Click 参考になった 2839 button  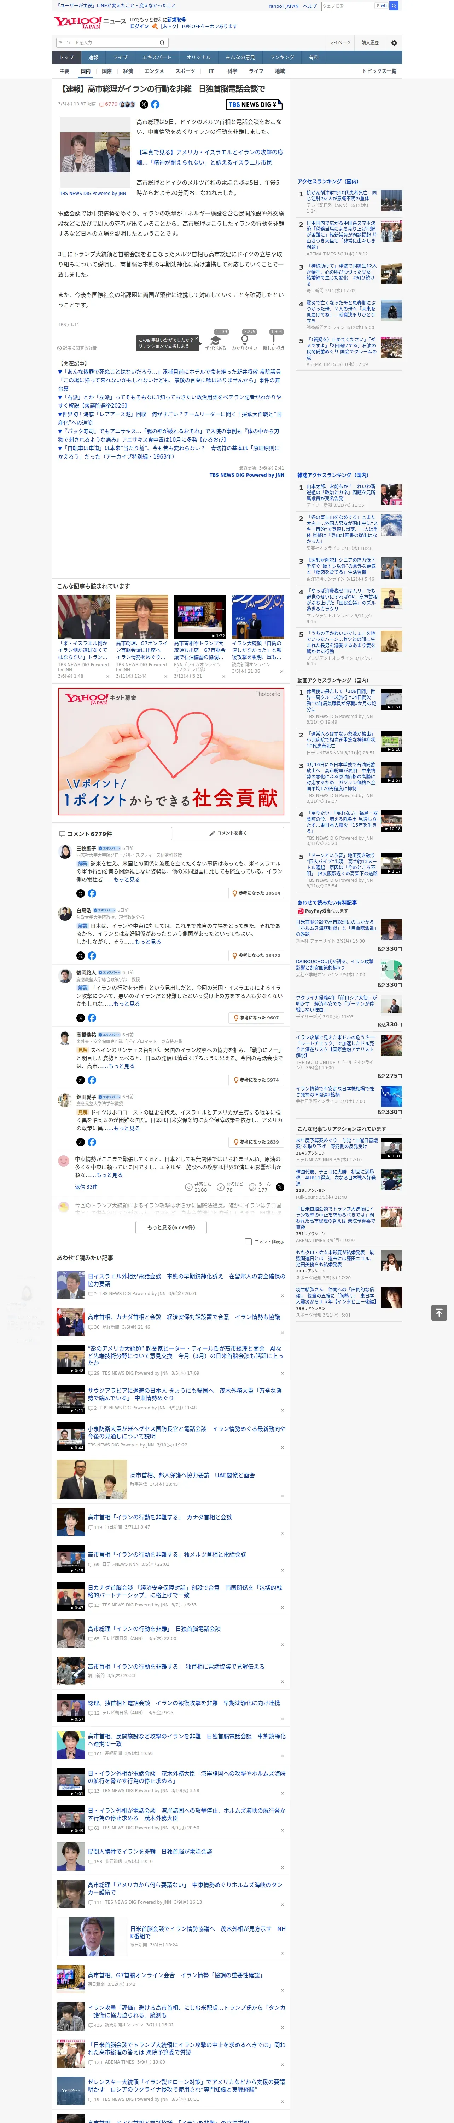(256, 1142)
